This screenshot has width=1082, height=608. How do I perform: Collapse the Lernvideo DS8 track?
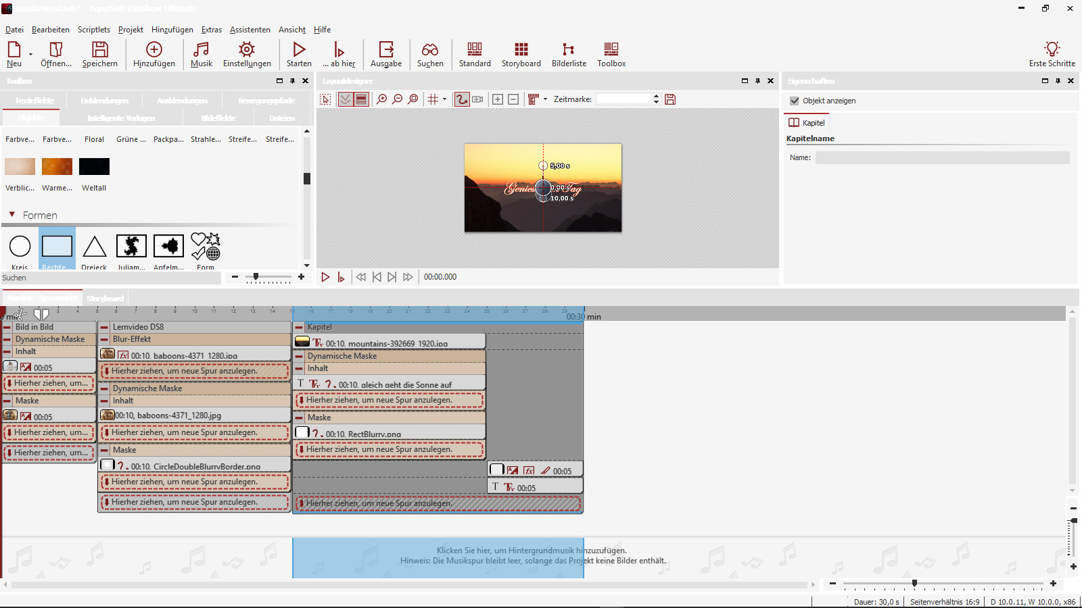[104, 327]
